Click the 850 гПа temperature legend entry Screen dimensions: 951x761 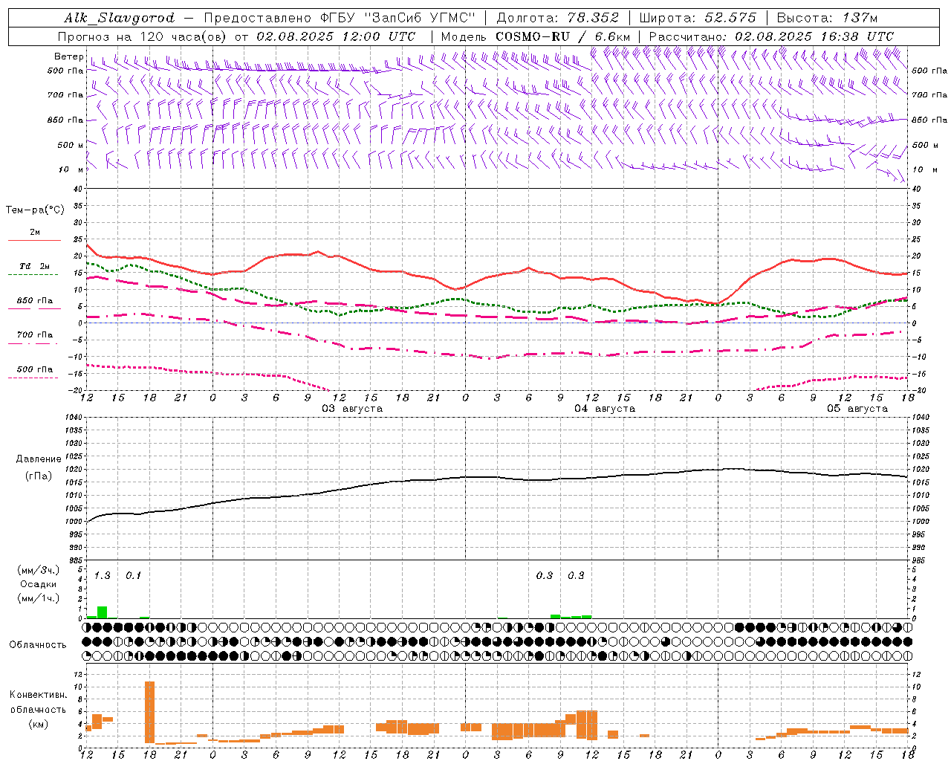[x=34, y=304]
